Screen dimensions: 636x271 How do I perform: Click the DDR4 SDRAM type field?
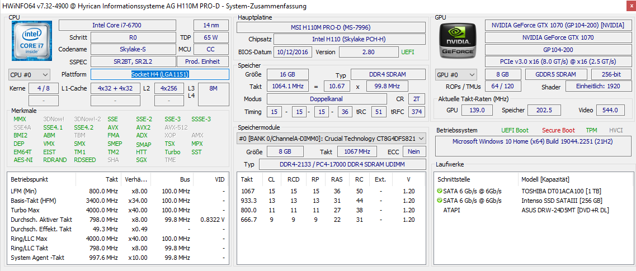tap(388, 74)
